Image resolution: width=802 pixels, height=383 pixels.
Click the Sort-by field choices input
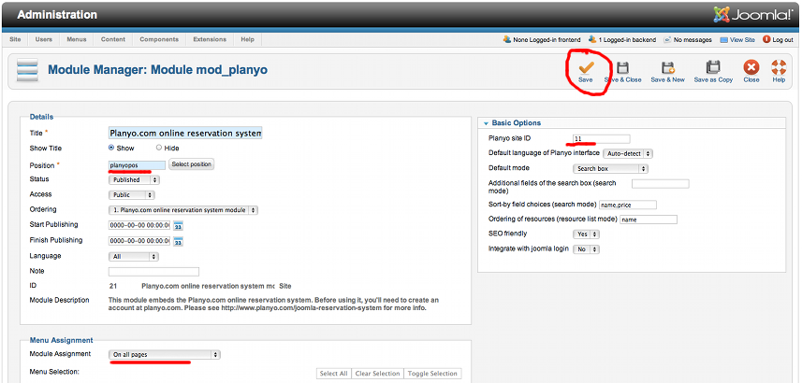click(628, 205)
